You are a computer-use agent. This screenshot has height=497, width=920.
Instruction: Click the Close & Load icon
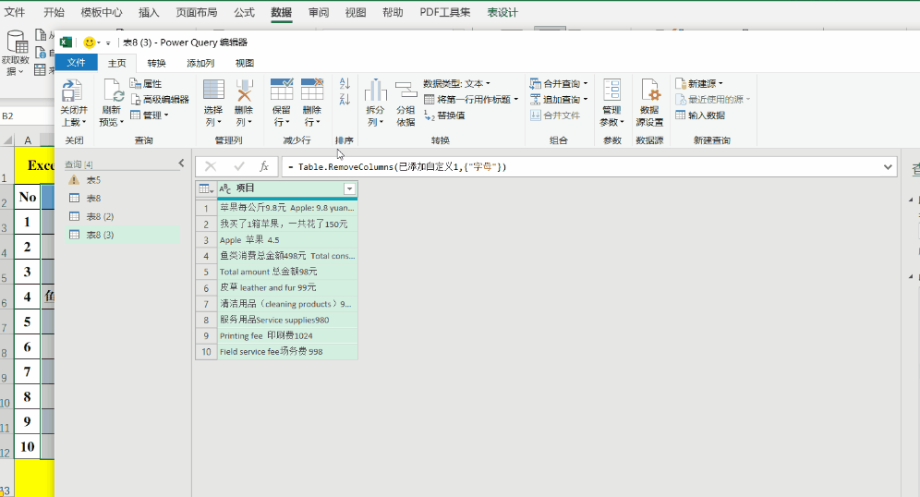tap(73, 91)
